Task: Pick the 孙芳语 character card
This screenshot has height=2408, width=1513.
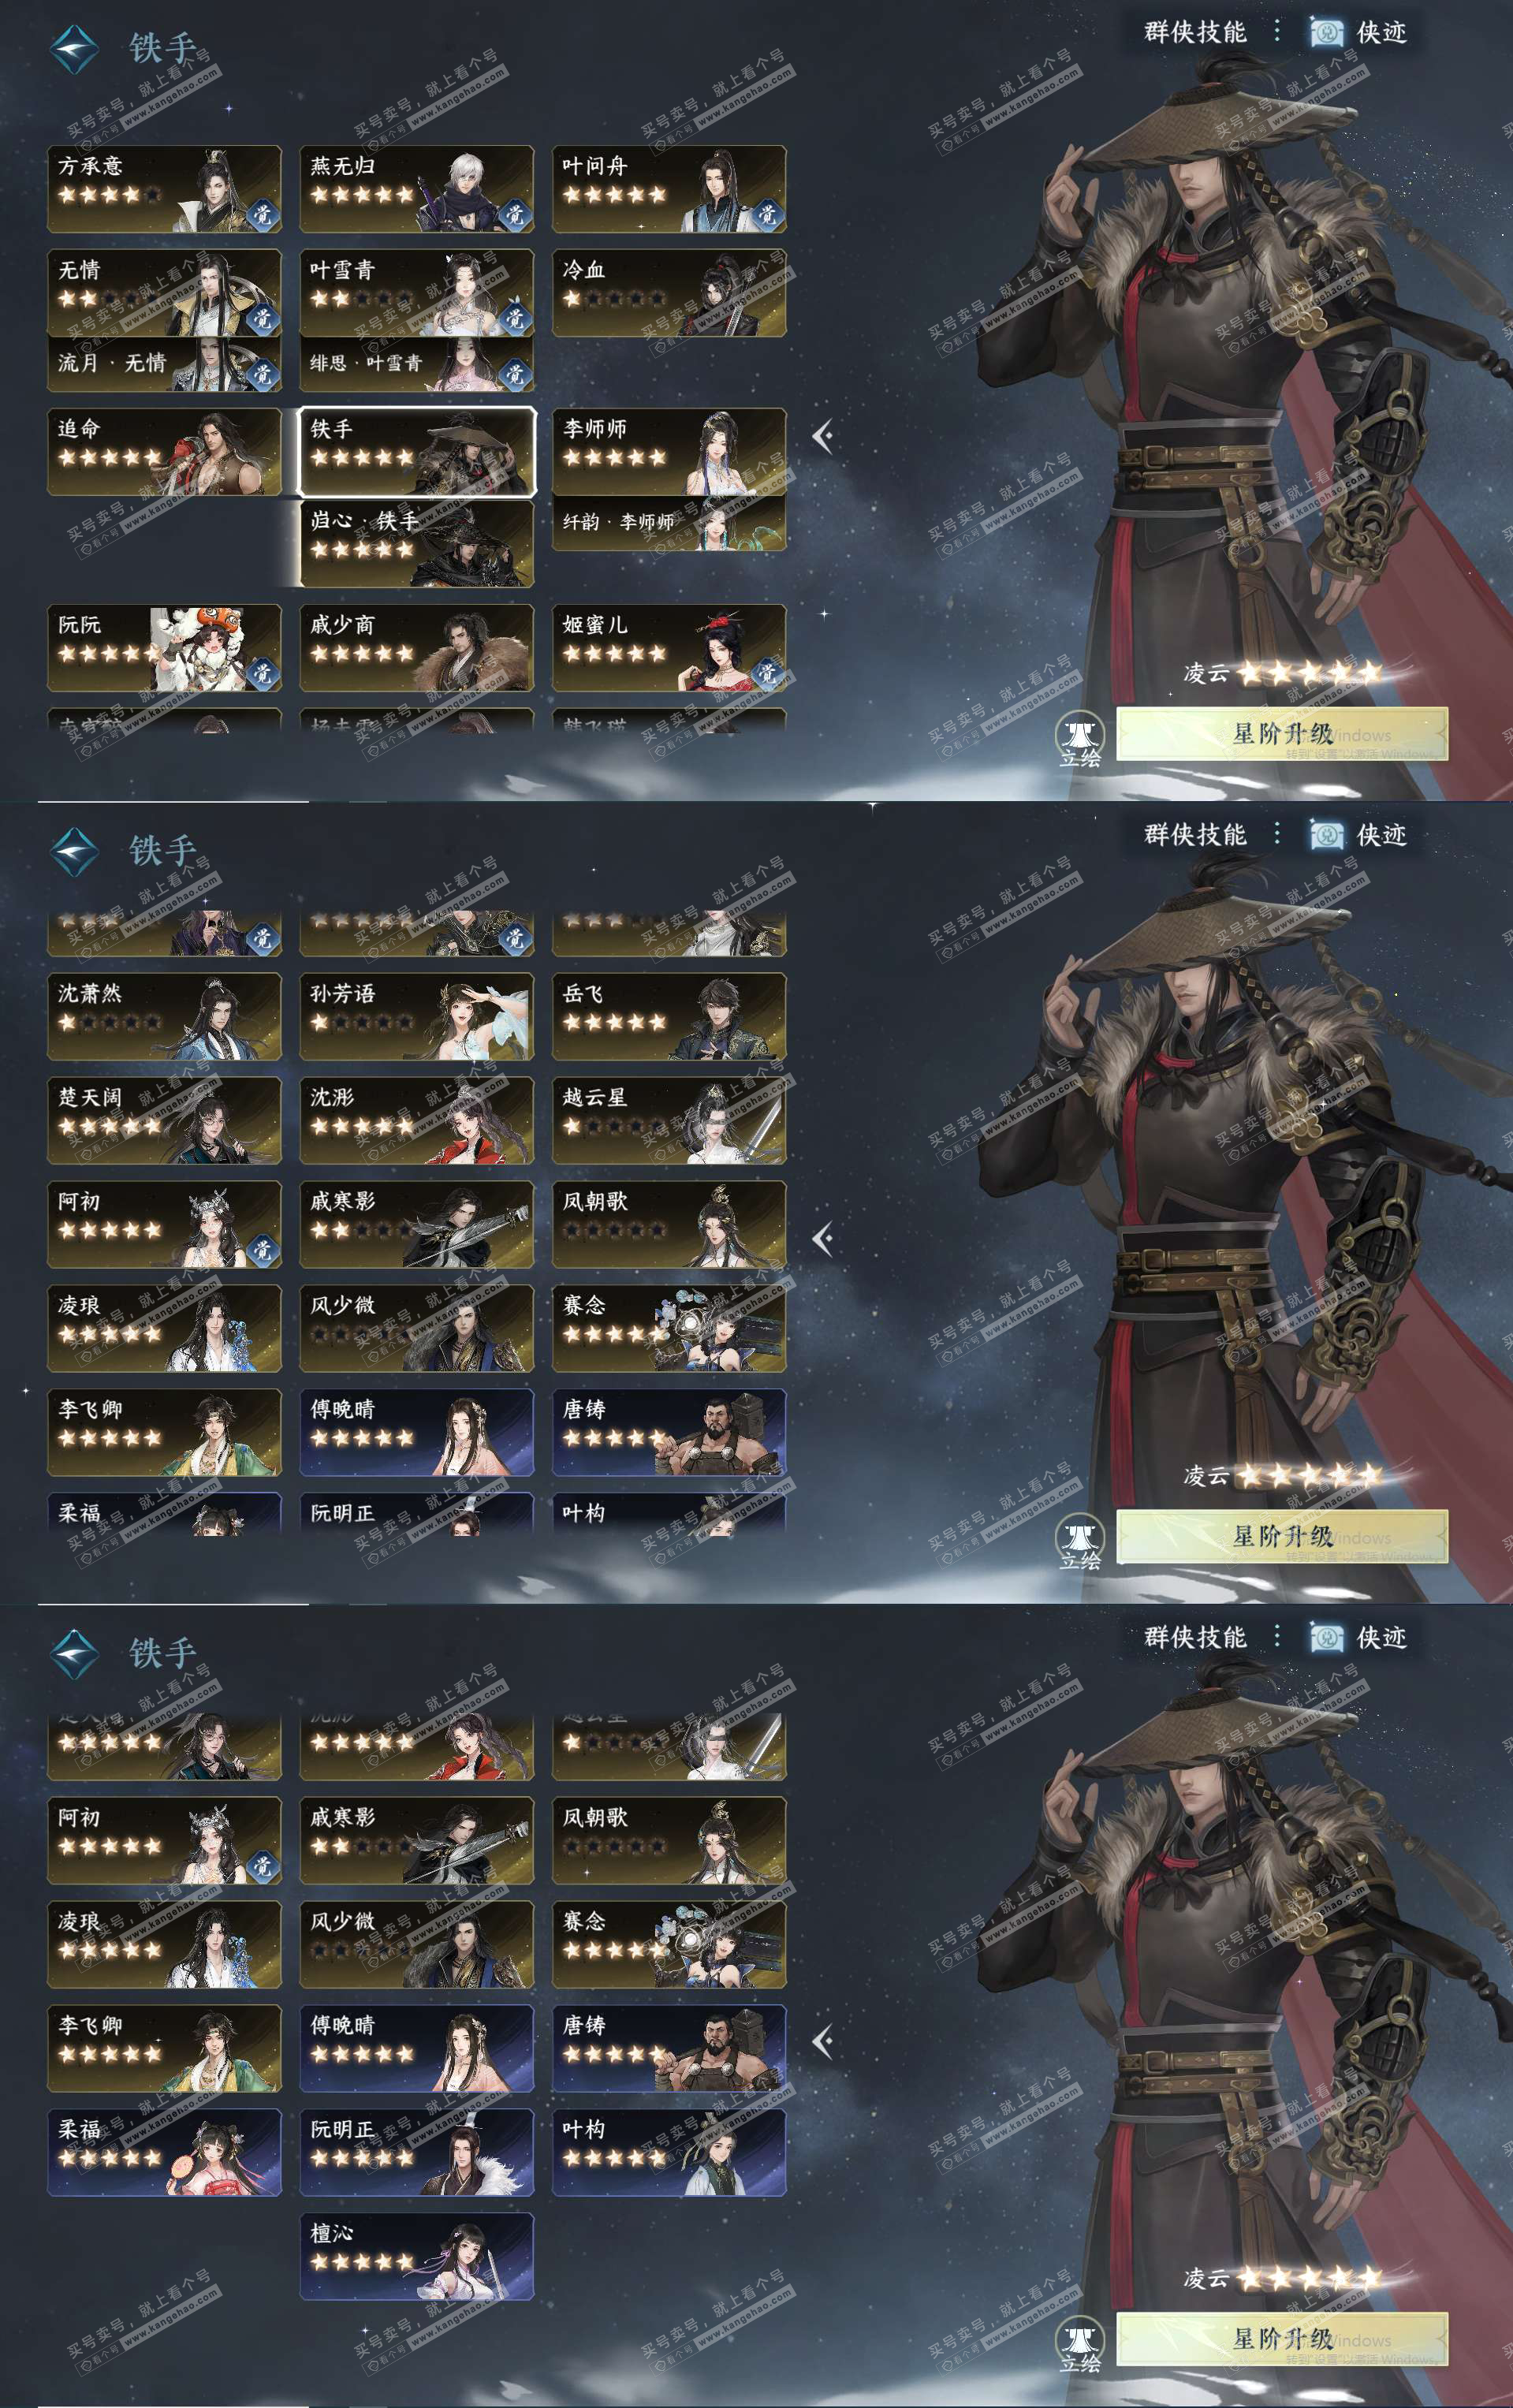Action: coord(417,1016)
